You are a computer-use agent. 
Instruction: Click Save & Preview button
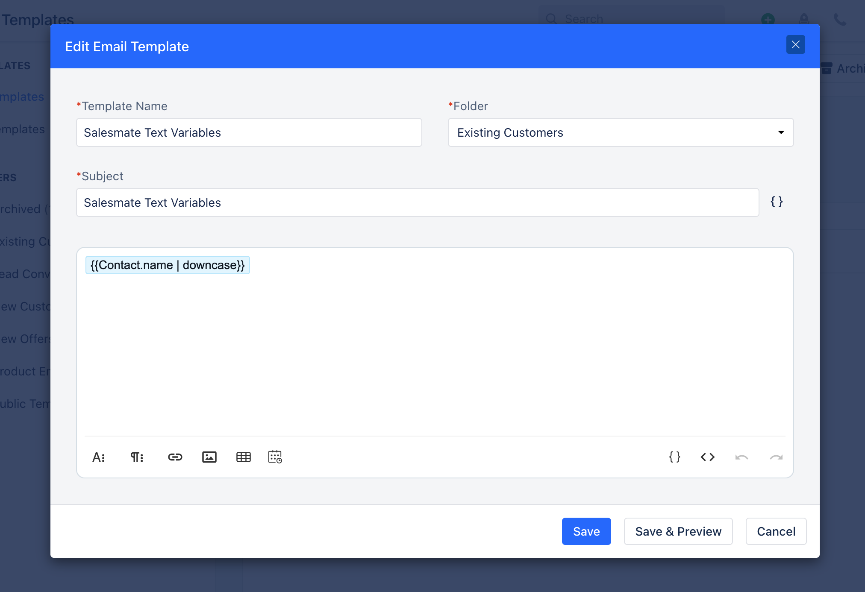[678, 531]
